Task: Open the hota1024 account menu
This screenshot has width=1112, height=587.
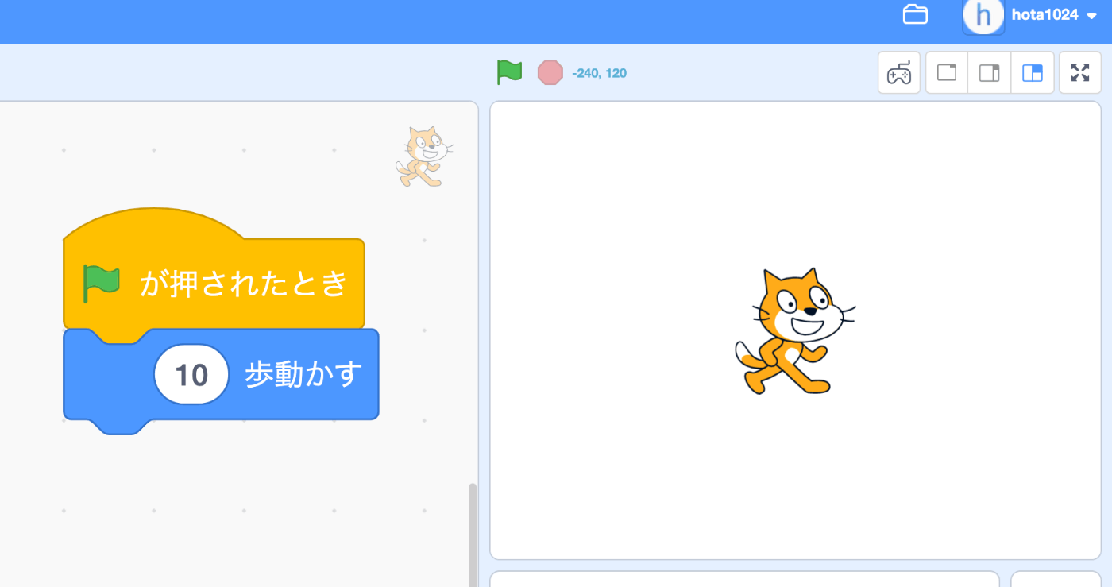Action: click(1045, 15)
